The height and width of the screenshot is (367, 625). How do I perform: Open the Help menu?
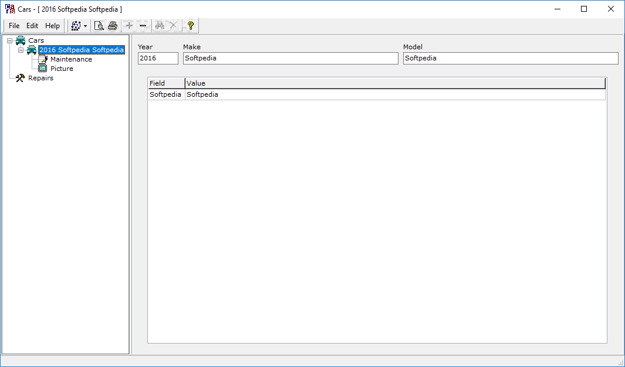(x=52, y=26)
